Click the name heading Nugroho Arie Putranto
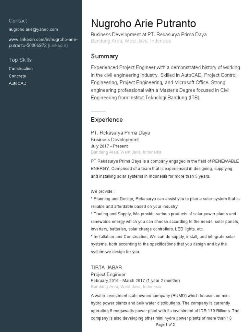Screen dimensions: 249x332 click(x=143, y=23)
